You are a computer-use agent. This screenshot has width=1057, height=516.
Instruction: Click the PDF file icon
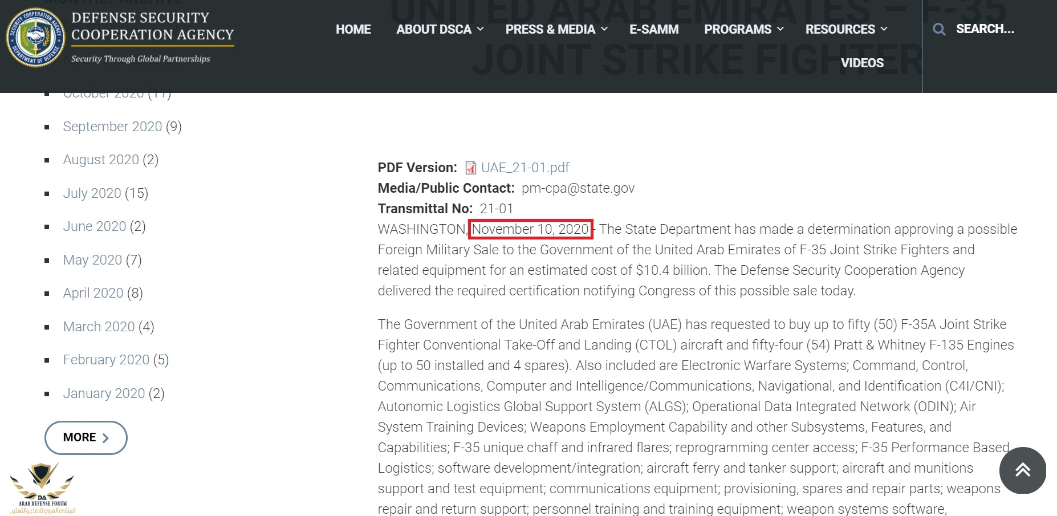pos(471,168)
